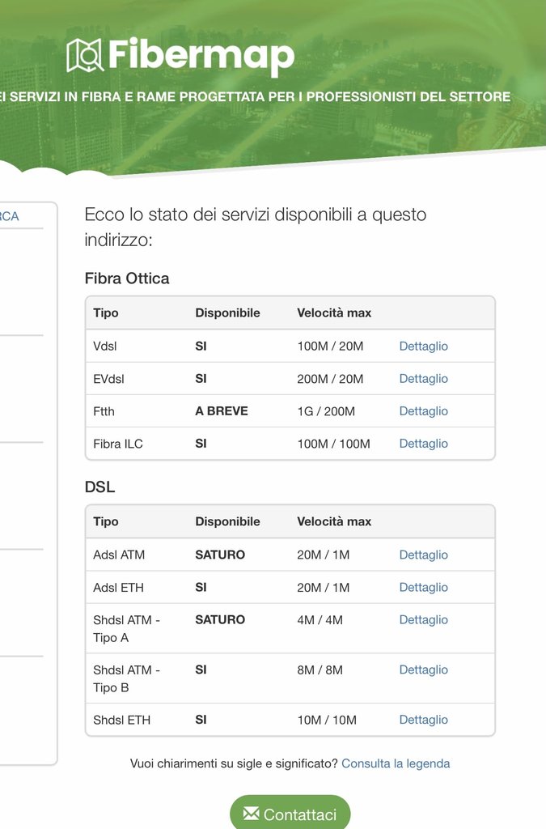
Task: Click the Disponibile header in Fibra Ottica table
Action: [x=227, y=312]
